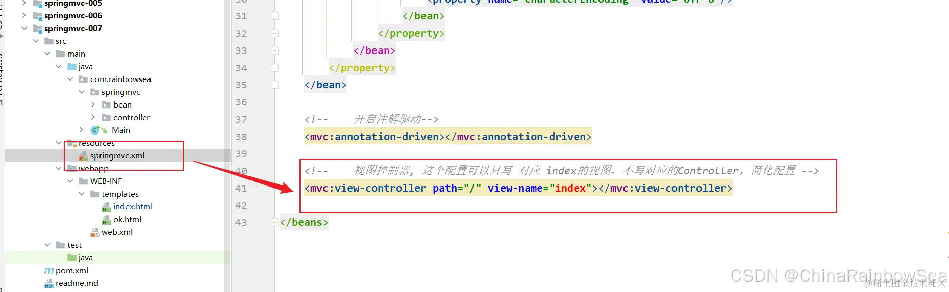Click the readme.md markdown icon
Image resolution: width=949 pixels, height=292 pixels.
pyautogui.click(x=49, y=283)
